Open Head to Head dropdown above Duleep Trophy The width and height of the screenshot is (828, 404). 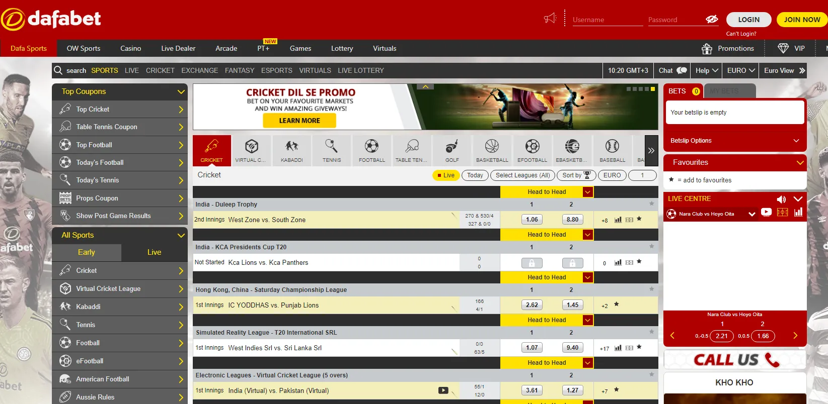pos(587,192)
